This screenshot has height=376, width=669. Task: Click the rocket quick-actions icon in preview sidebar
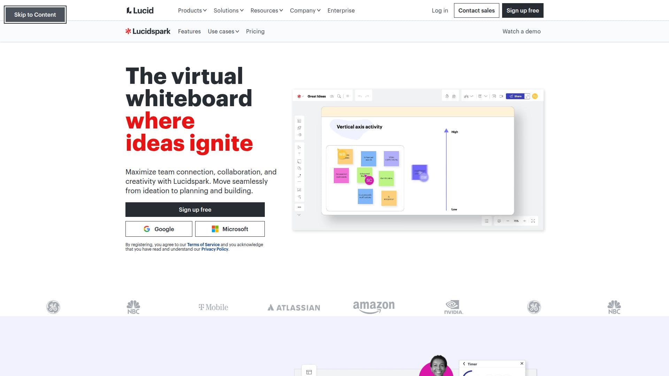click(299, 128)
